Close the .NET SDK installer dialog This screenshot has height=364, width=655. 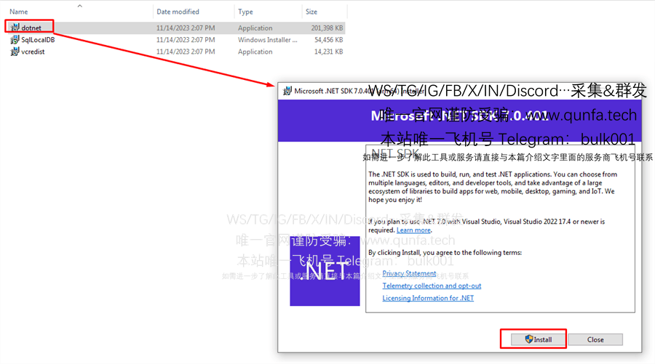point(595,339)
